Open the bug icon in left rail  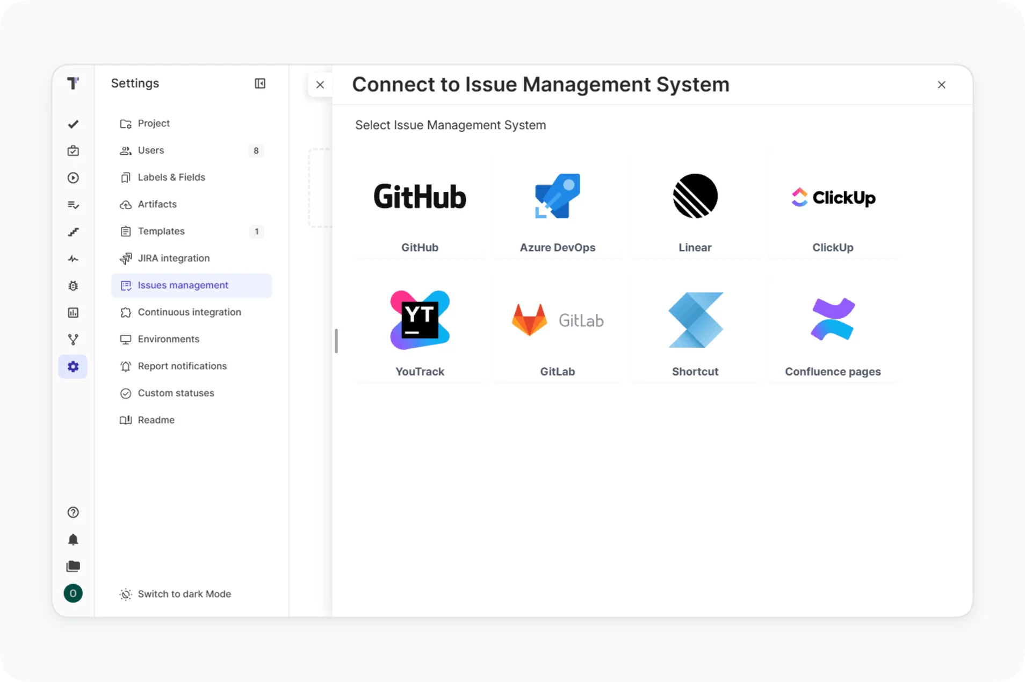pos(73,286)
